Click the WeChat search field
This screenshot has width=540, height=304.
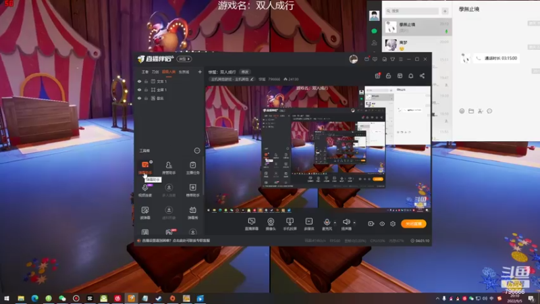coord(412,11)
